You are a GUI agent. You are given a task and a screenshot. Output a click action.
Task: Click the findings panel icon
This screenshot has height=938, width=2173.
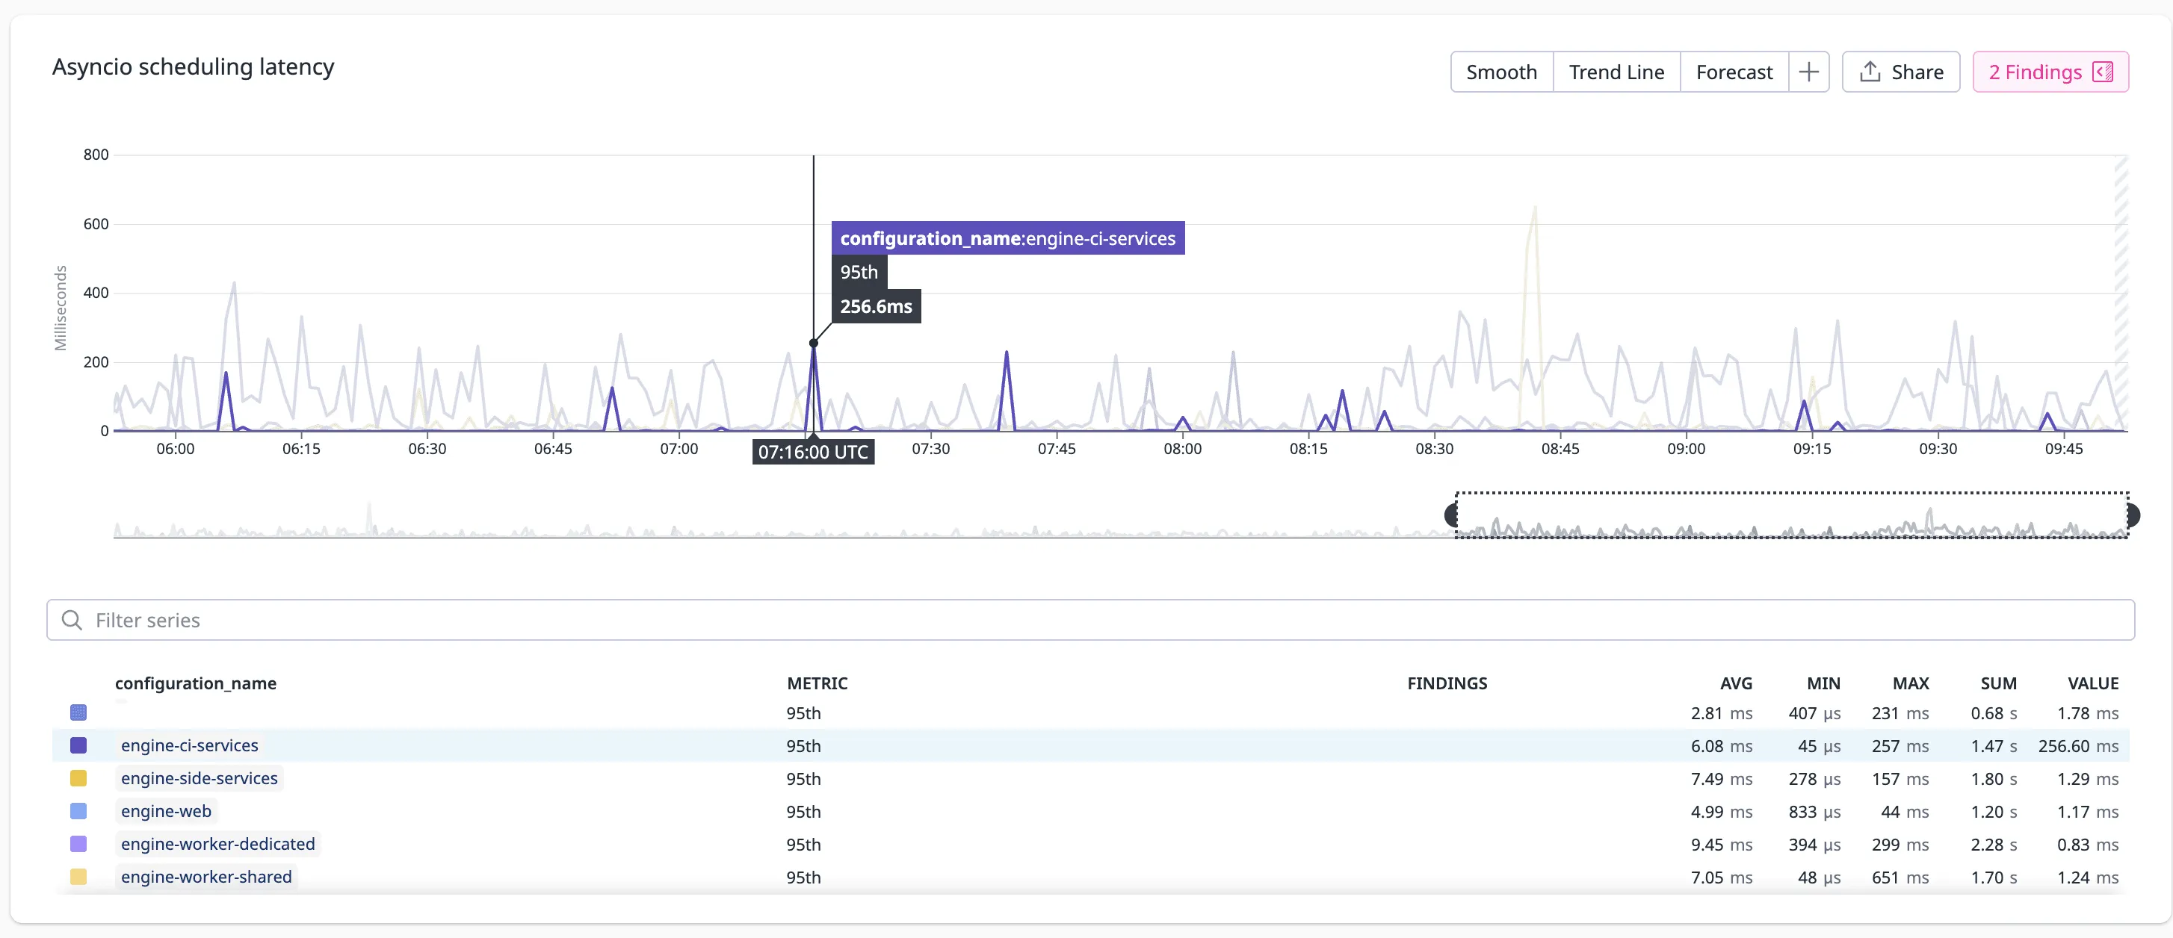point(2104,72)
